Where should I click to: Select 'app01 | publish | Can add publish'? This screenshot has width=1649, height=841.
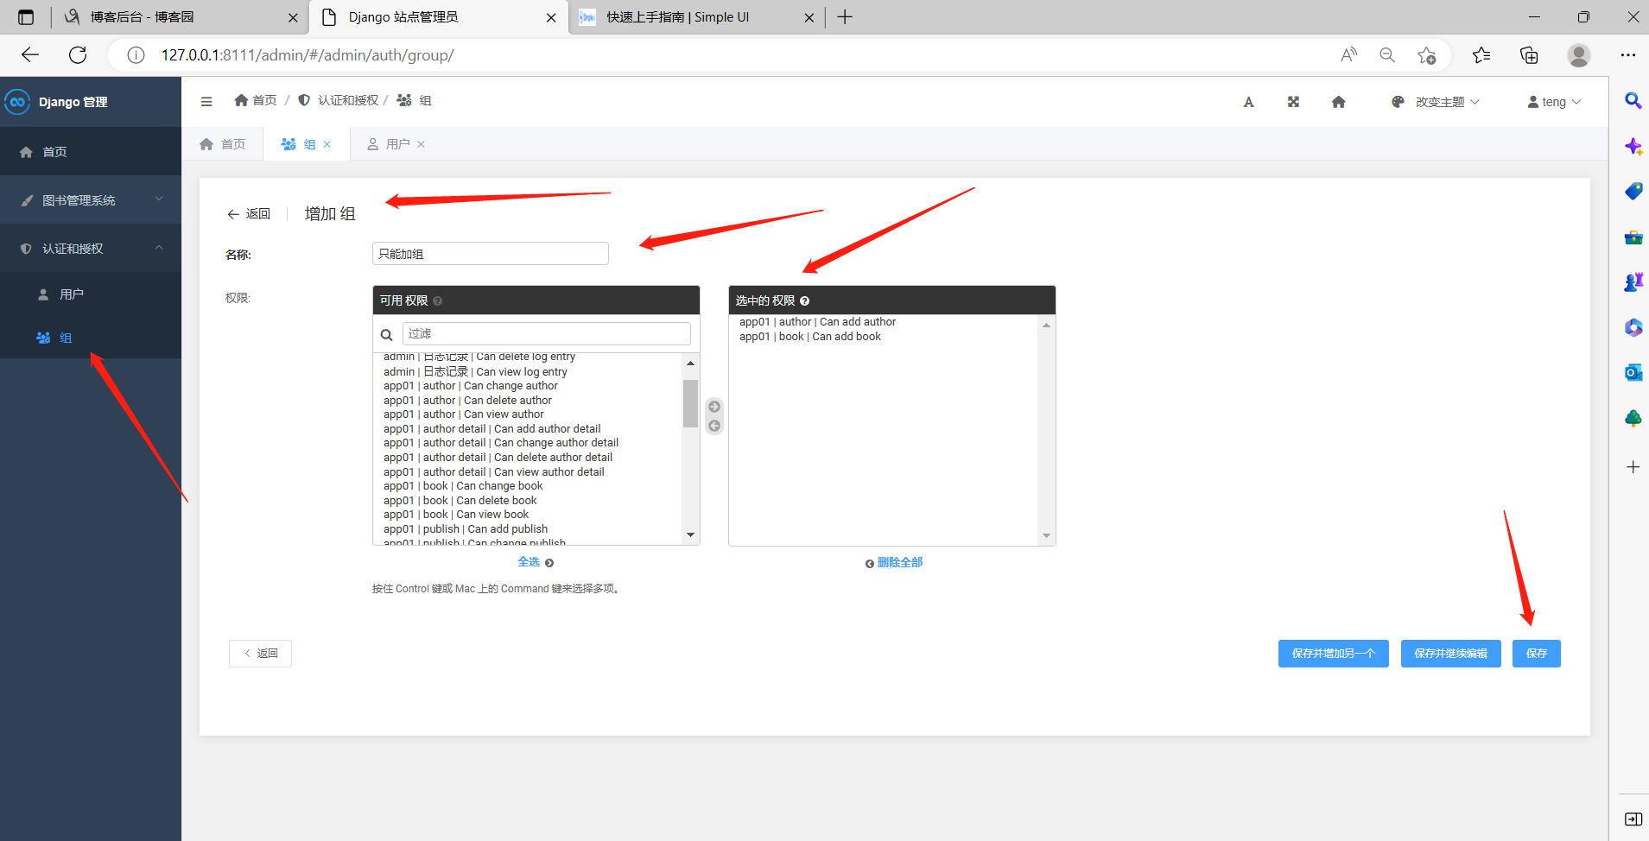point(466,529)
